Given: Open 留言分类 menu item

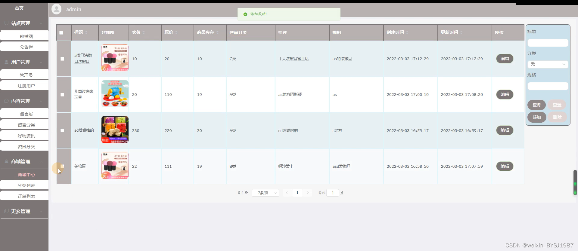Looking at the screenshot, I should click(24, 125).
